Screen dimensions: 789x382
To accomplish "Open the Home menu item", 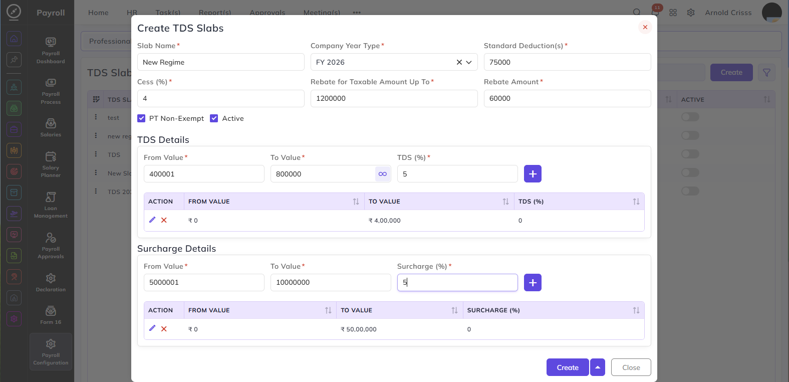I will [98, 13].
